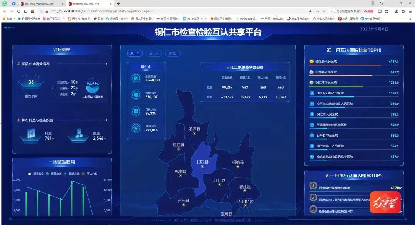Screen dimensions: 415x225
Task: Toggle the 提醒次数 legend item
Action: pyautogui.click(x=54, y=174)
